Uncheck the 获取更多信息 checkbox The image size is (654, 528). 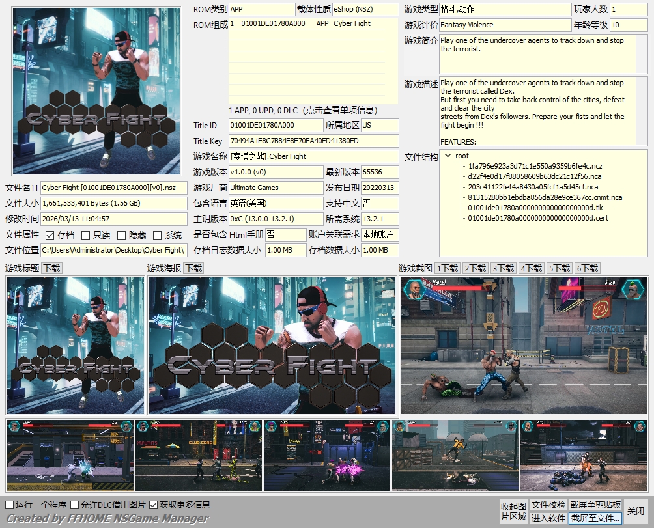154,505
